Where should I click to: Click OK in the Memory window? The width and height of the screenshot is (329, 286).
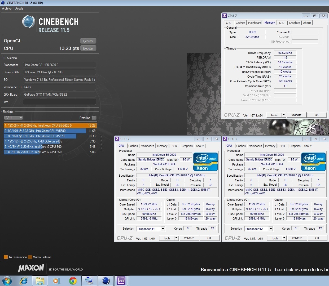(x=317, y=115)
